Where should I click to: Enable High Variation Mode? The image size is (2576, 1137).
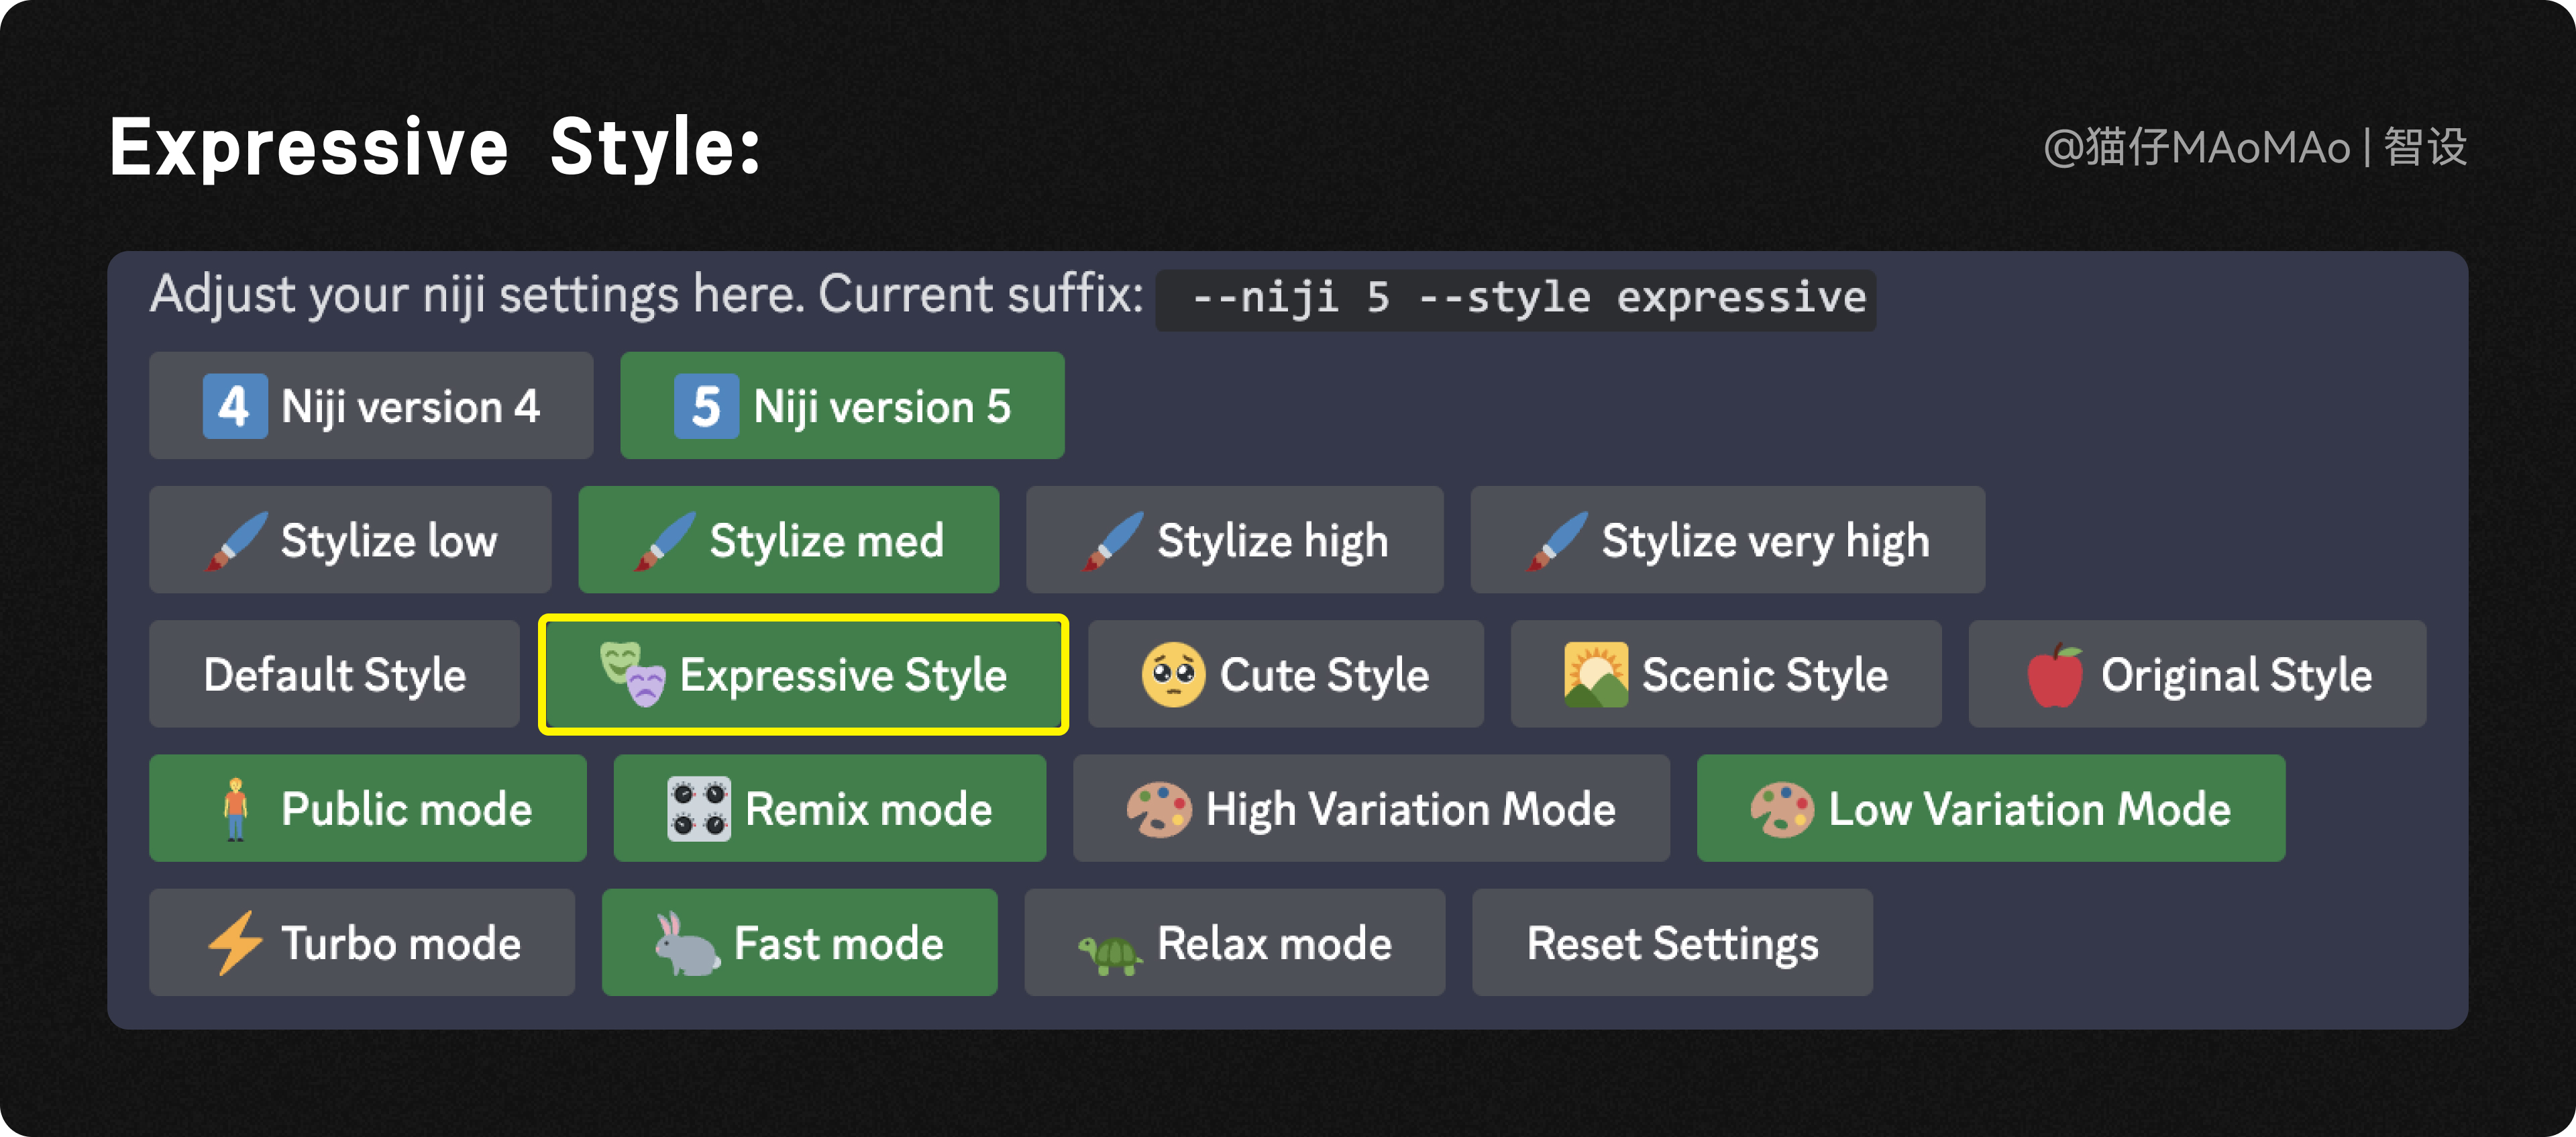[x=1370, y=809]
